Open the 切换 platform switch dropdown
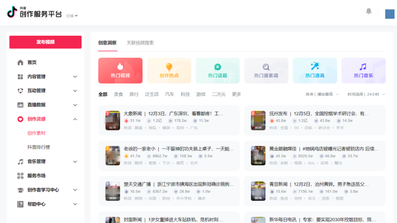 click(x=72, y=16)
